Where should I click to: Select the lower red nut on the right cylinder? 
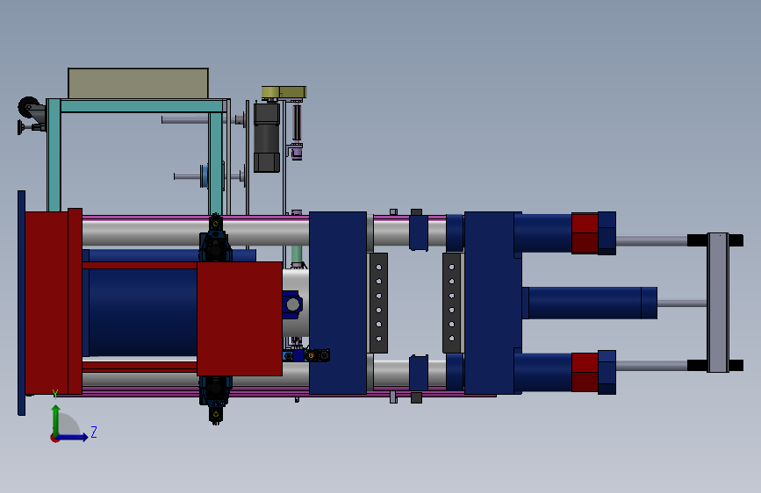pyautogui.click(x=585, y=372)
